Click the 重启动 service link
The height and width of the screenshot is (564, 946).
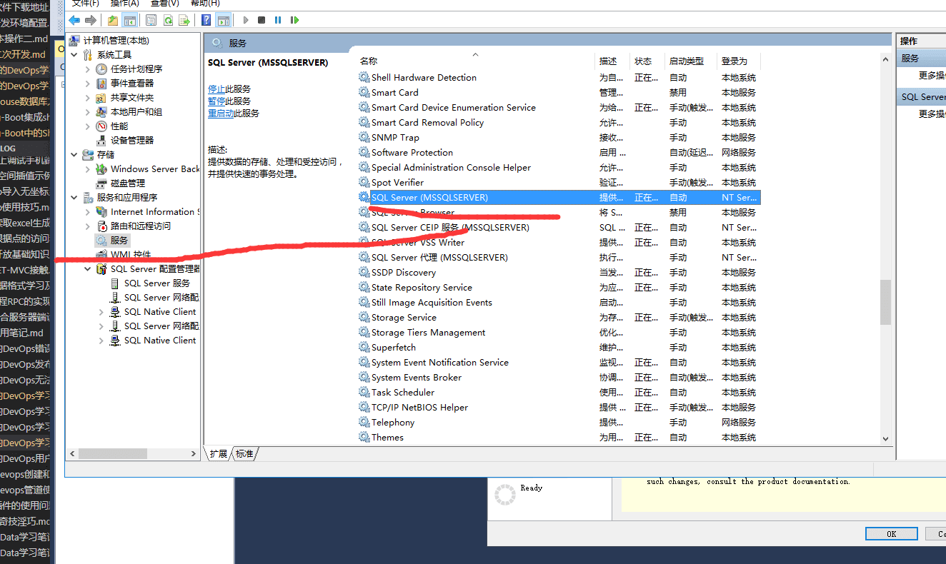point(216,114)
